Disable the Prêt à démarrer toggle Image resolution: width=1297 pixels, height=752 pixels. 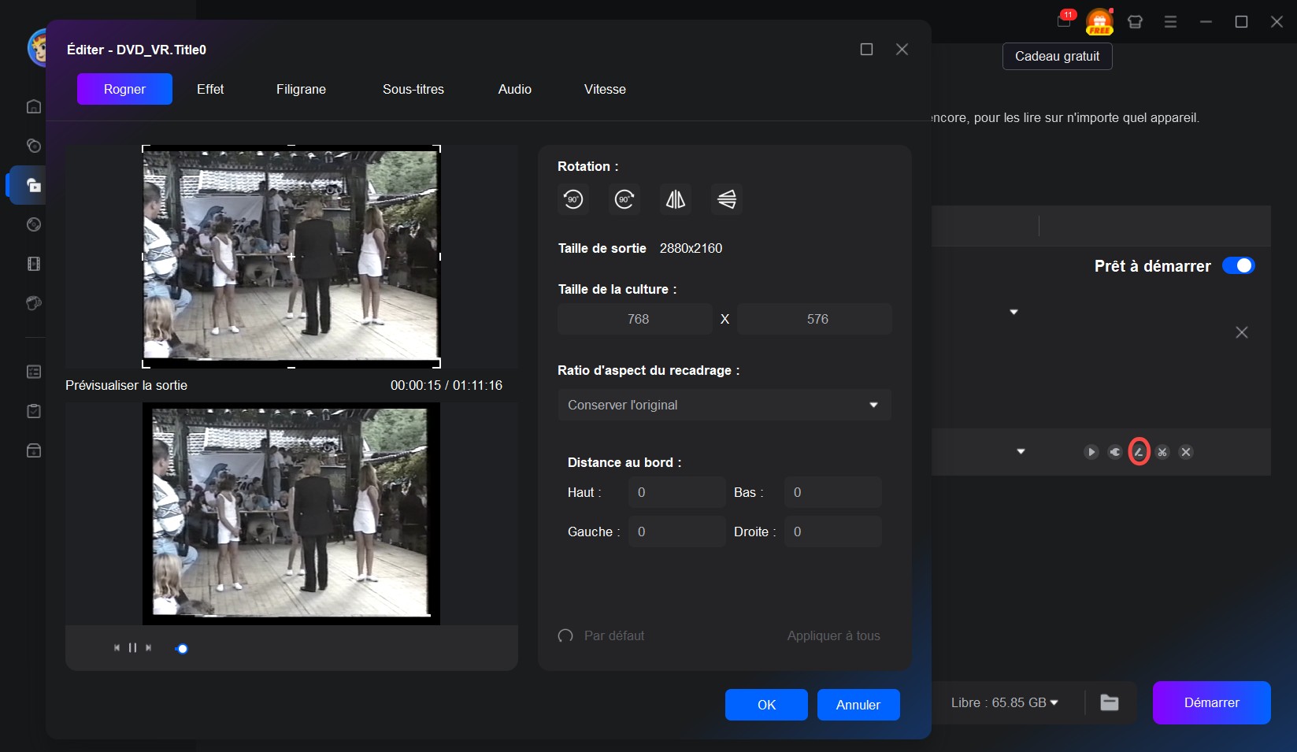pyautogui.click(x=1239, y=266)
